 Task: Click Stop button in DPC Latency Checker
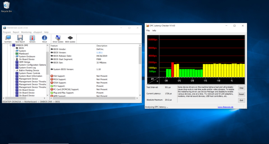coord(241,88)
